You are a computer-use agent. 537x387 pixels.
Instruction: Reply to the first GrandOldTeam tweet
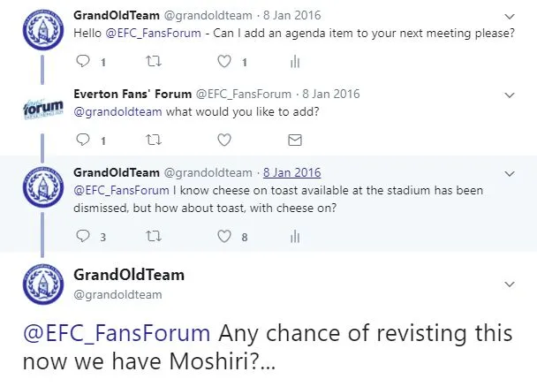click(x=84, y=62)
